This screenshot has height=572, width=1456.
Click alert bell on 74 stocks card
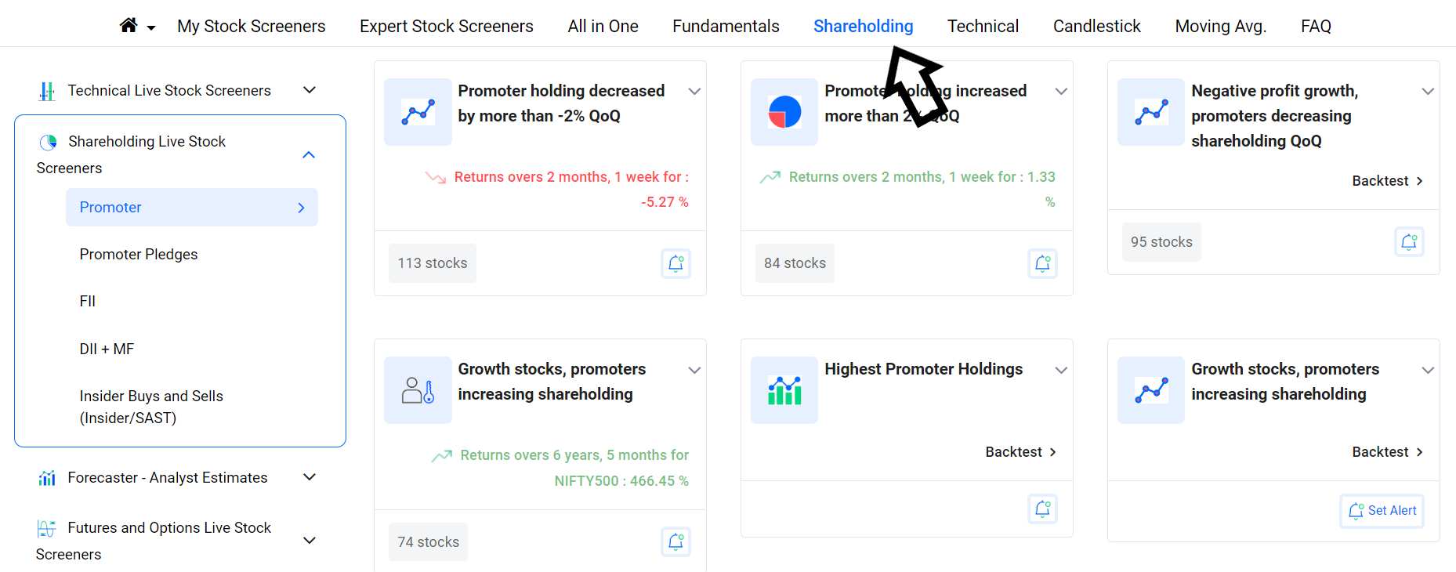pyautogui.click(x=675, y=542)
